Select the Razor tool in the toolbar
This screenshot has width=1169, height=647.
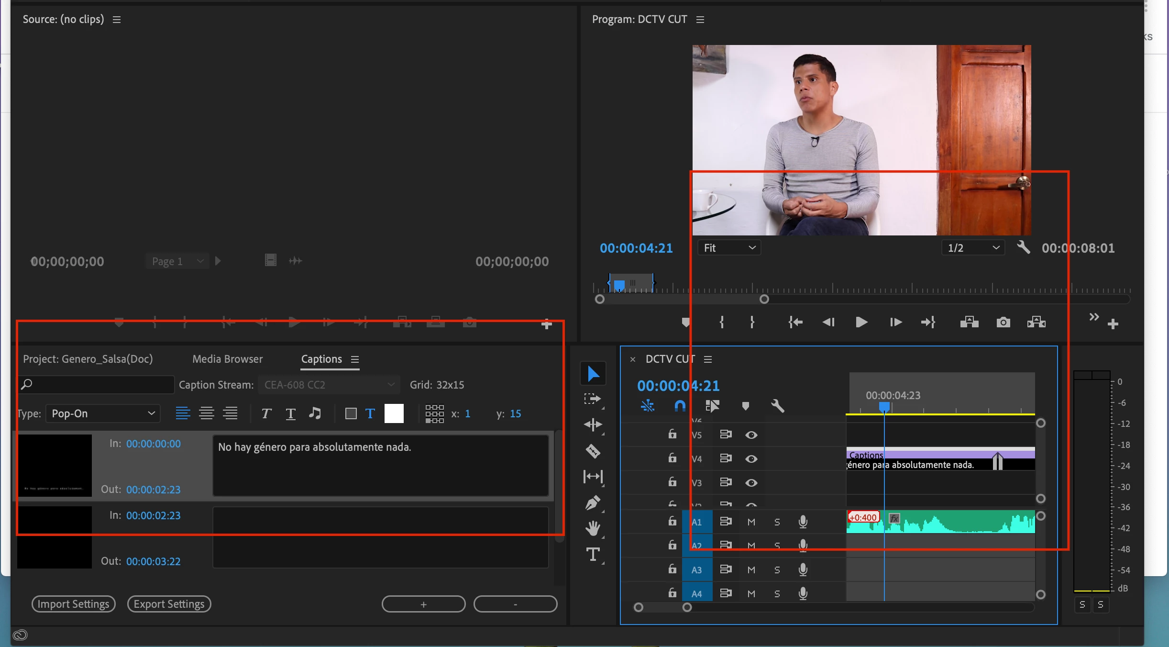tap(593, 451)
